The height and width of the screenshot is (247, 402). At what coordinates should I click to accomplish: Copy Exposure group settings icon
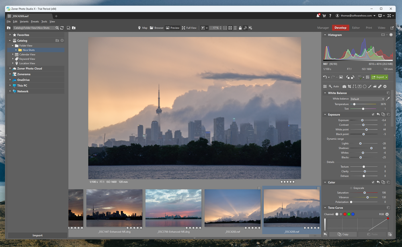coord(383,114)
